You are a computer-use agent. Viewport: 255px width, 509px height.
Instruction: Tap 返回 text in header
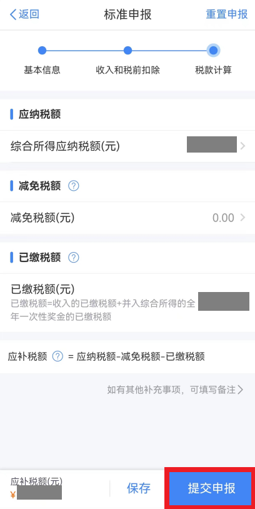29,14
